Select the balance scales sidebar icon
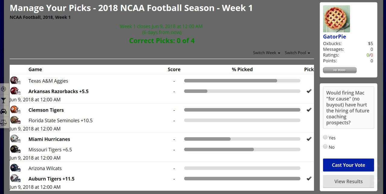The image size is (386, 194). (x=3, y=122)
